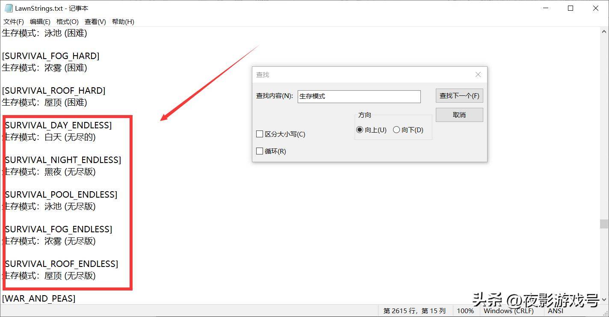The height and width of the screenshot is (317, 609).
Task: Click the Notepad icon in the title bar
Action: click(x=8, y=8)
